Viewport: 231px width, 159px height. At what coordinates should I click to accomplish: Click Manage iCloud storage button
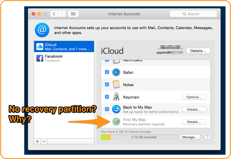tap(190, 137)
